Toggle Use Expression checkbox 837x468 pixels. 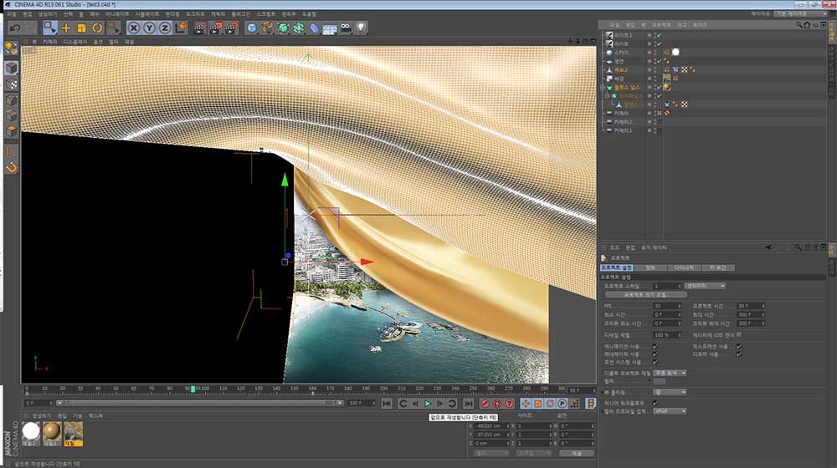739,347
